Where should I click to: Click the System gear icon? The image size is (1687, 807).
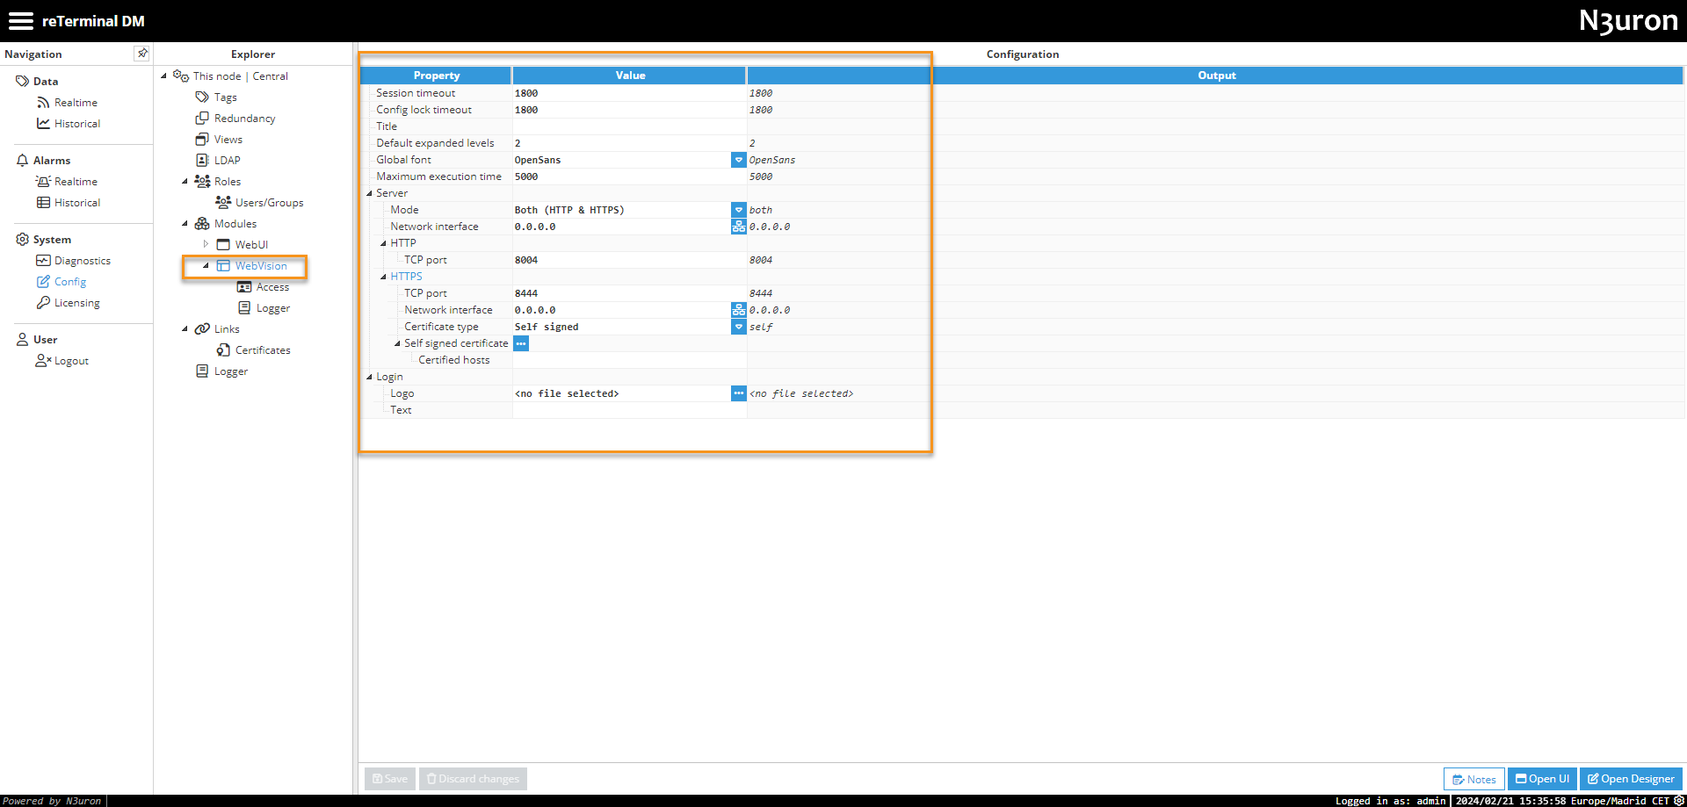point(23,240)
